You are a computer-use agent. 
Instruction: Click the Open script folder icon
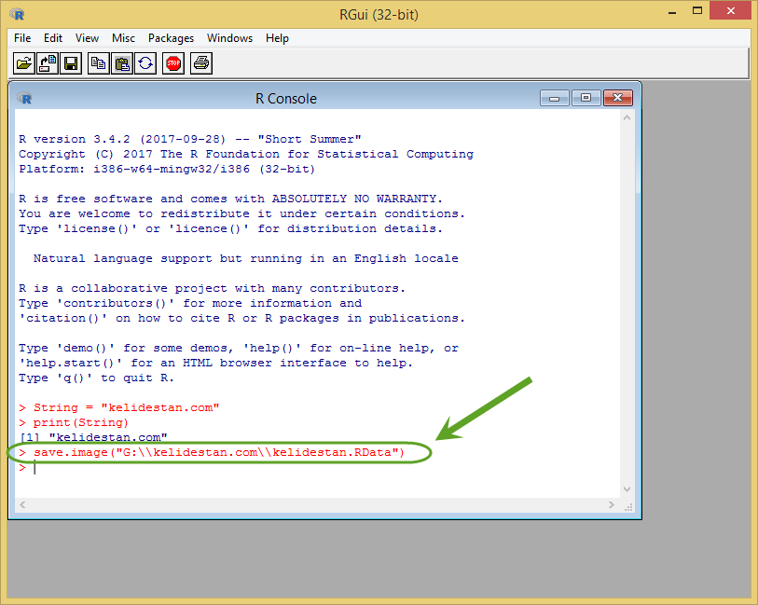(23, 63)
